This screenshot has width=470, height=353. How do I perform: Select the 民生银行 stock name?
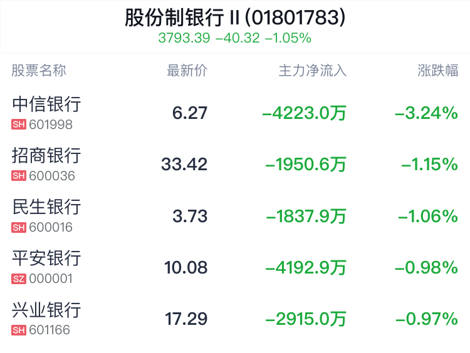(46, 207)
